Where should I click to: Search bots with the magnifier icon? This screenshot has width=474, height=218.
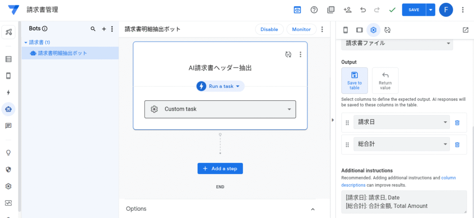click(93, 29)
